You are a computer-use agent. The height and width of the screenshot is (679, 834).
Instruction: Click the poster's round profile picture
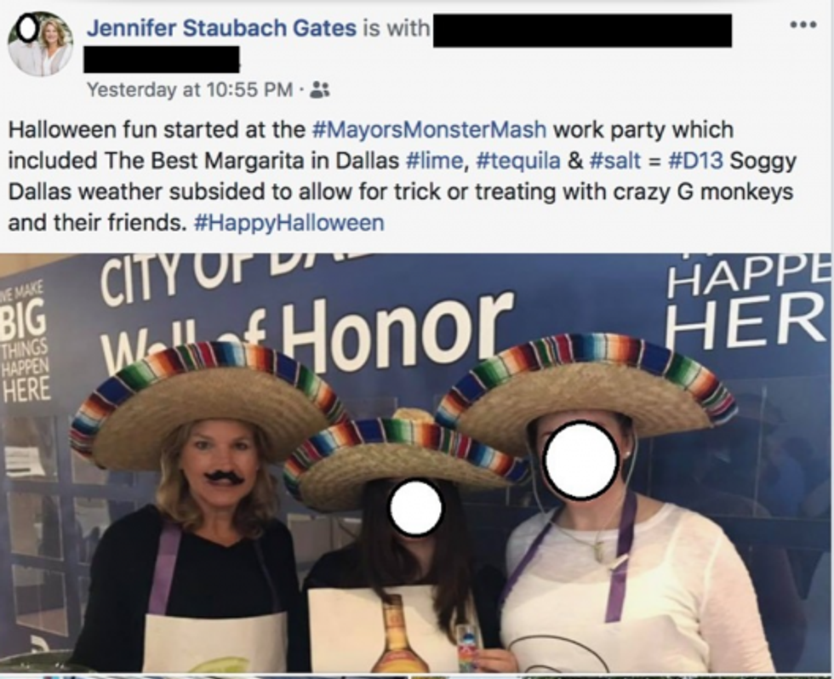[40, 43]
